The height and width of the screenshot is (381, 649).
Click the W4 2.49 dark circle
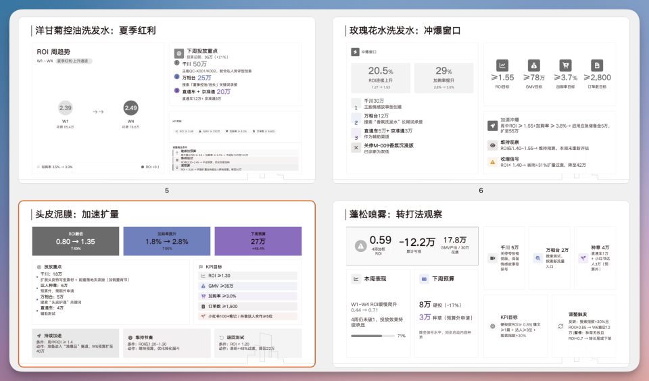point(130,108)
